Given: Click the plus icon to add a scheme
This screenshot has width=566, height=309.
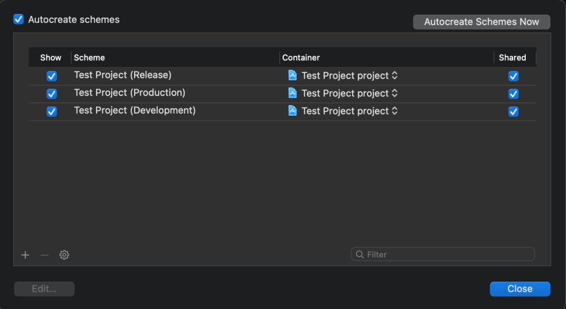Looking at the screenshot, I should (25, 255).
